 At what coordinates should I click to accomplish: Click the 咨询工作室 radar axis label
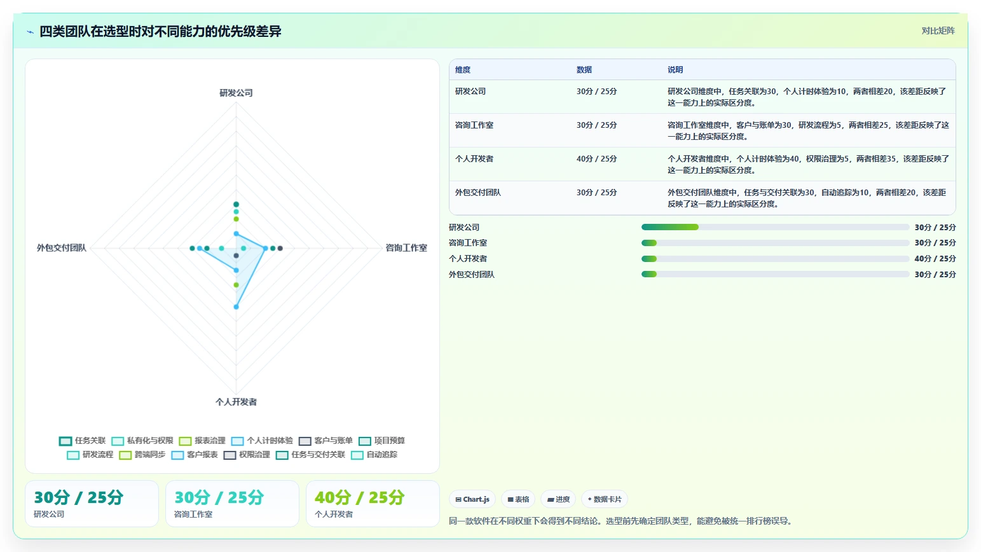[x=406, y=248]
